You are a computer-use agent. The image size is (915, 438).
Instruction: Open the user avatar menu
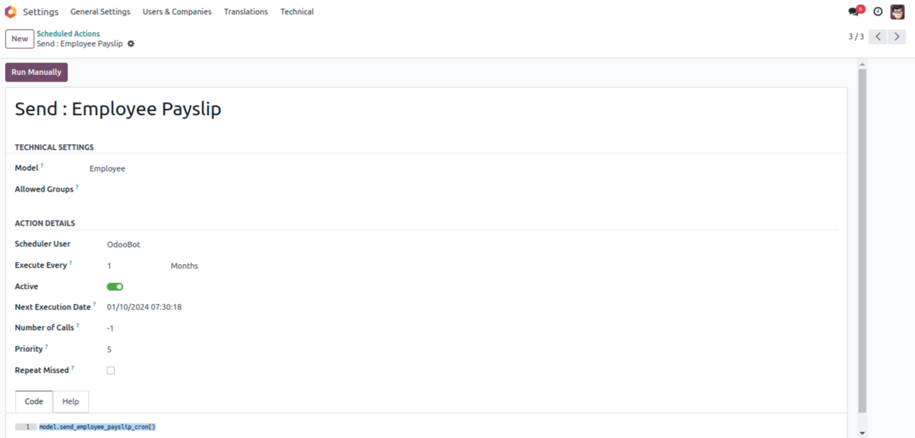pyautogui.click(x=897, y=11)
